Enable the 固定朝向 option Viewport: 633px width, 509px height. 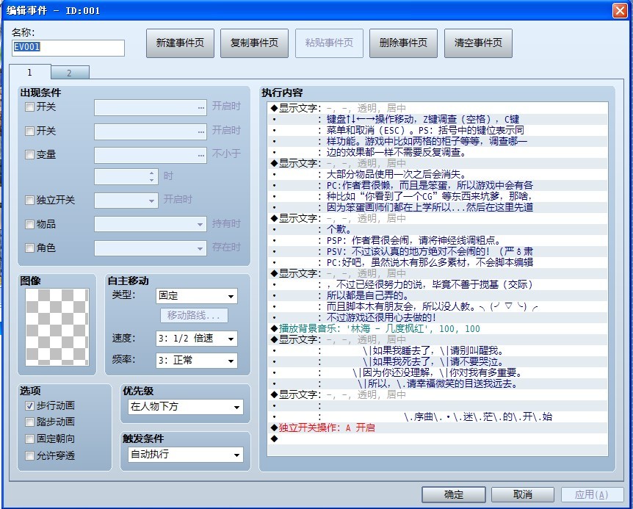(x=29, y=438)
